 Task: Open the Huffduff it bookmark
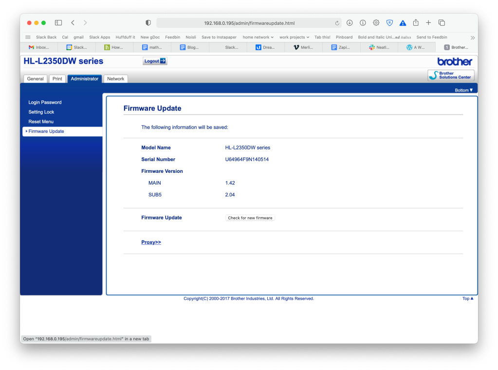point(125,37)
